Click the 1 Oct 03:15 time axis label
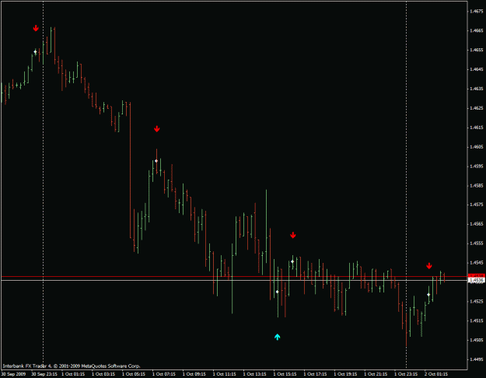486x378 pixels. 103,374
